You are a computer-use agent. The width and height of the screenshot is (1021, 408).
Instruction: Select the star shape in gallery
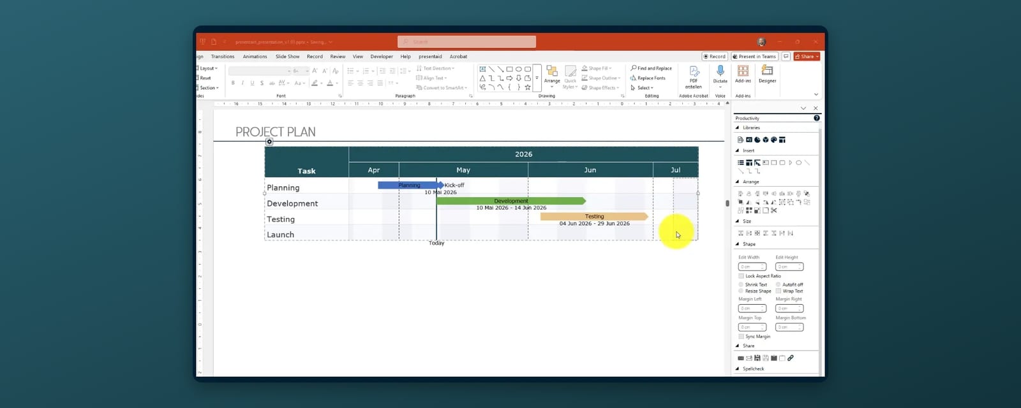[x=527, y=87]
